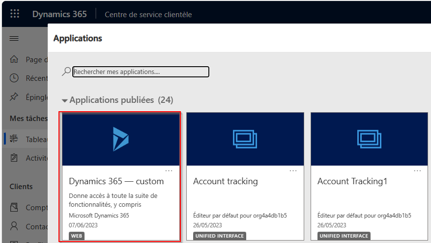Click the date 07/06/2023 on custom tile
The height and width of the screenshot is (243, 431).
(x=83, y=225)
